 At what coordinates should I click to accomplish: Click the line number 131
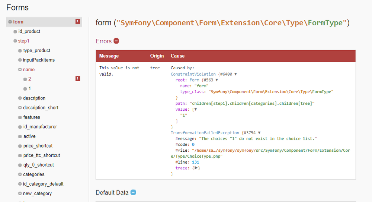[196, 162]
